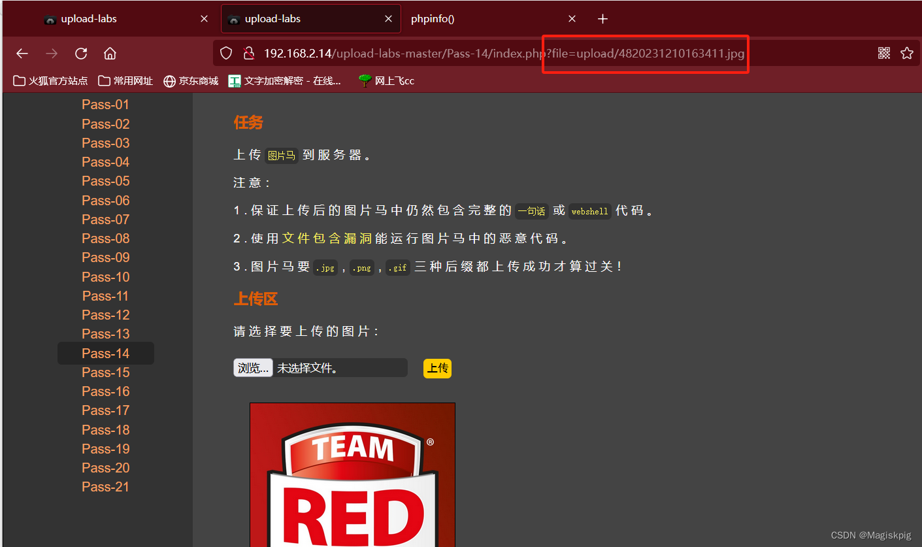The width and height of the screenshot is (922, 547).
Task: Click the 浏览... file chooser button
Action: click(x=252, y=367)
